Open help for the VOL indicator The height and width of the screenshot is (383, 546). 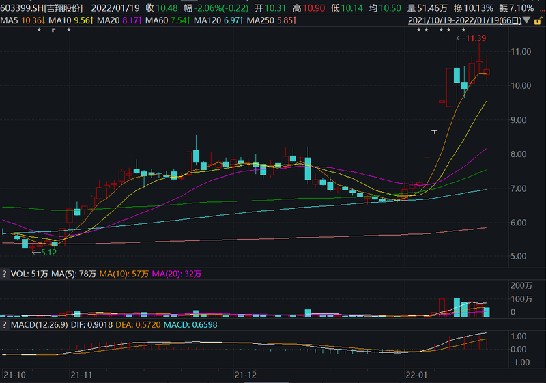[4, 274]
